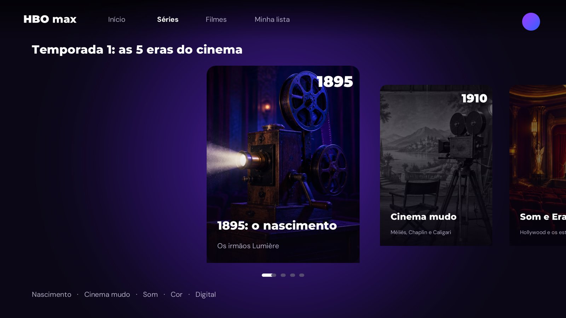Click the heading Temporada 1: as 5 eras do cinema

137,49
